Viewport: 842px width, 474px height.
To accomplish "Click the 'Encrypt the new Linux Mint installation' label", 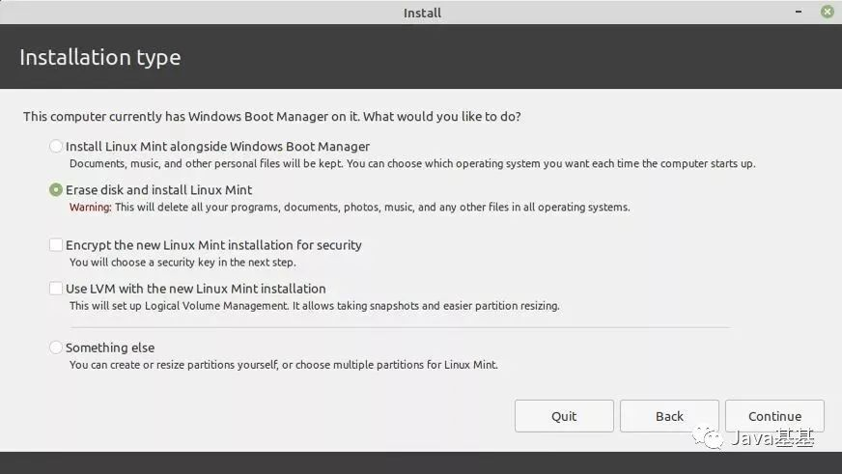I will pos(180,245).
